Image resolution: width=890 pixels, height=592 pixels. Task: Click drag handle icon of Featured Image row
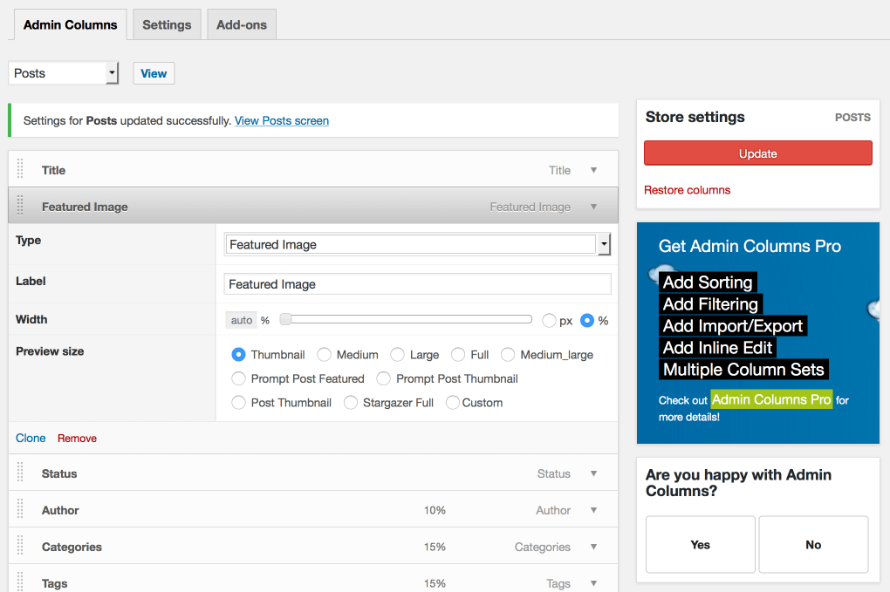20,207
